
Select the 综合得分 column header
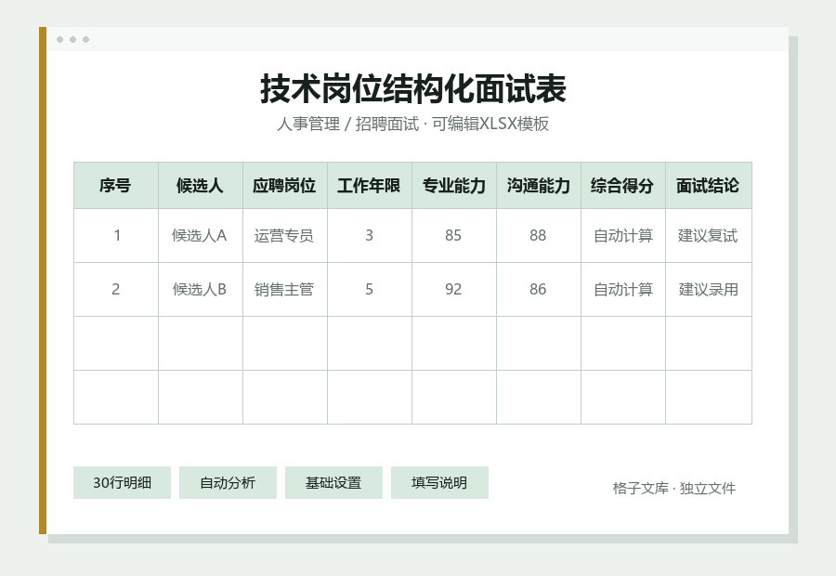[623, 185]
